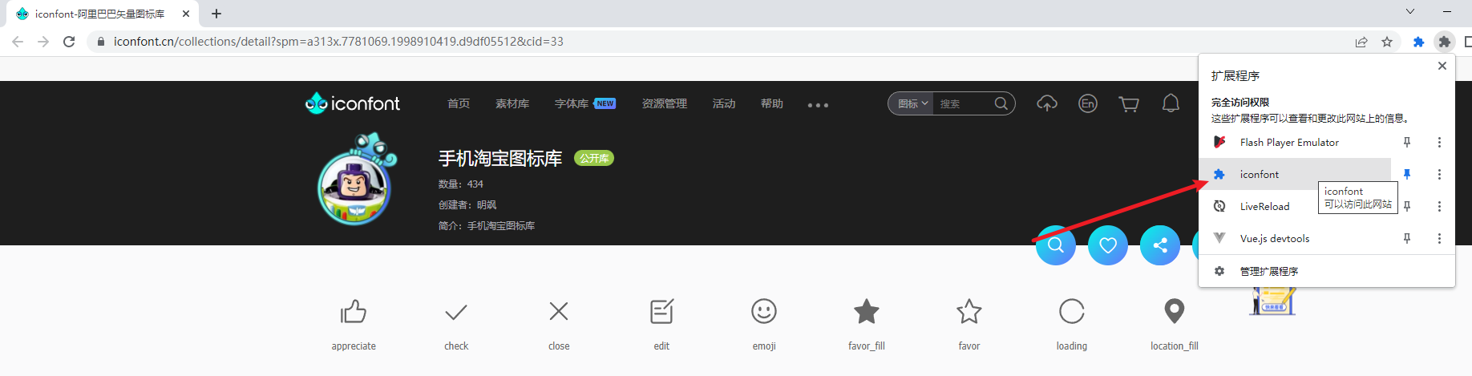The width and height of the screenshot is (1472, 376).
Task: Pin the Vue.js devtools extension
Action: point(1407,238)
